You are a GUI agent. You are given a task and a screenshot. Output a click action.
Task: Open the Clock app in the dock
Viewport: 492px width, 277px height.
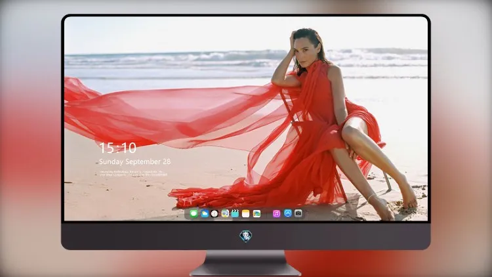[x=215, y=213]
